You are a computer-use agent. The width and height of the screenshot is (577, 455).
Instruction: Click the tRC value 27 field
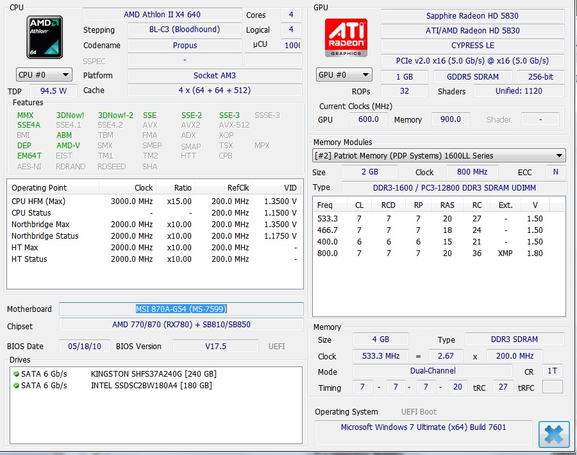point(503,386)
